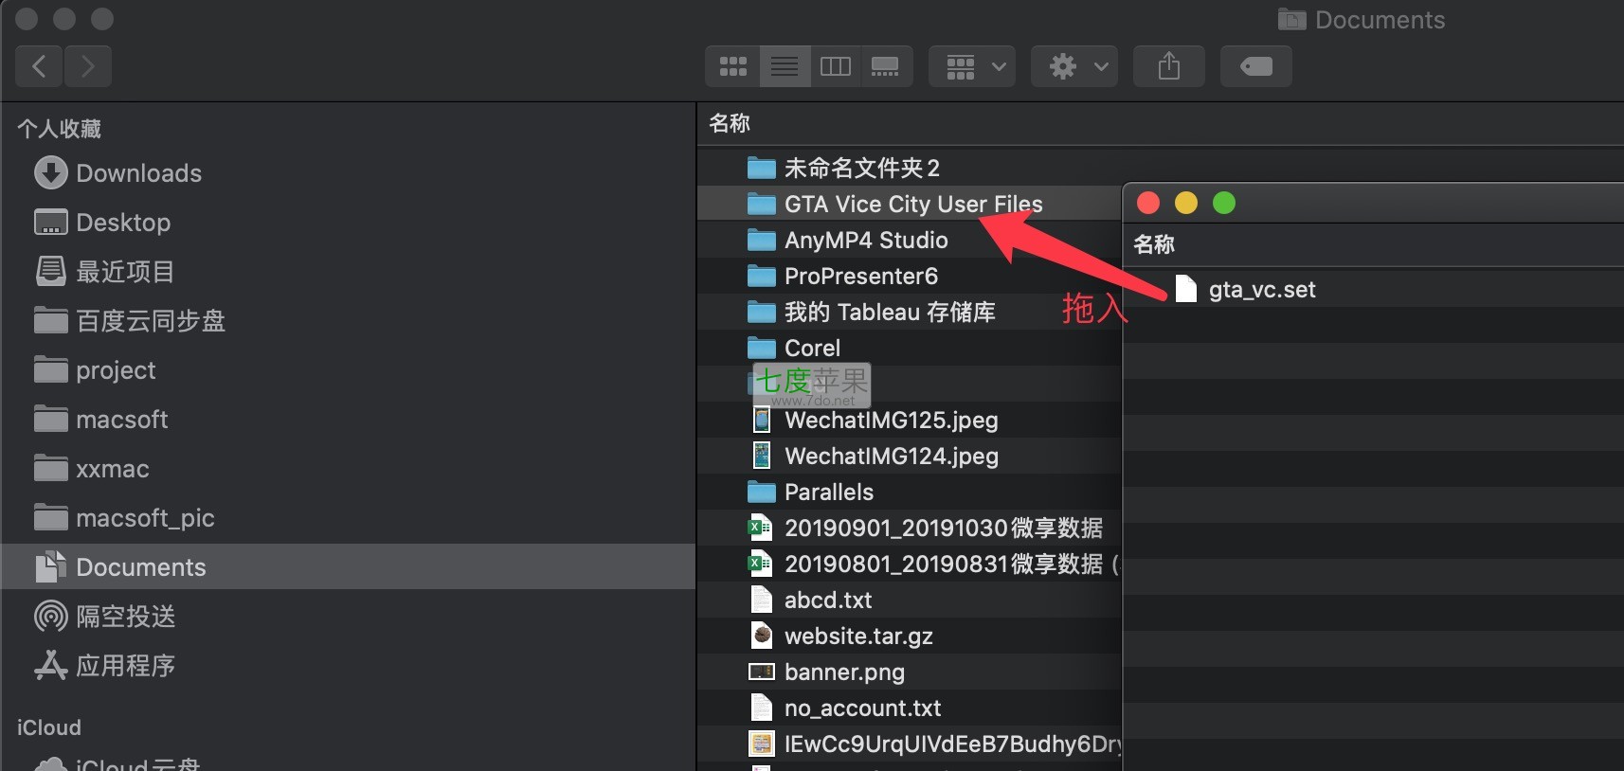Click folder icon beside 未命名文件夹 2
This screenshot has height=771, width=1624.
pos(762,168)
